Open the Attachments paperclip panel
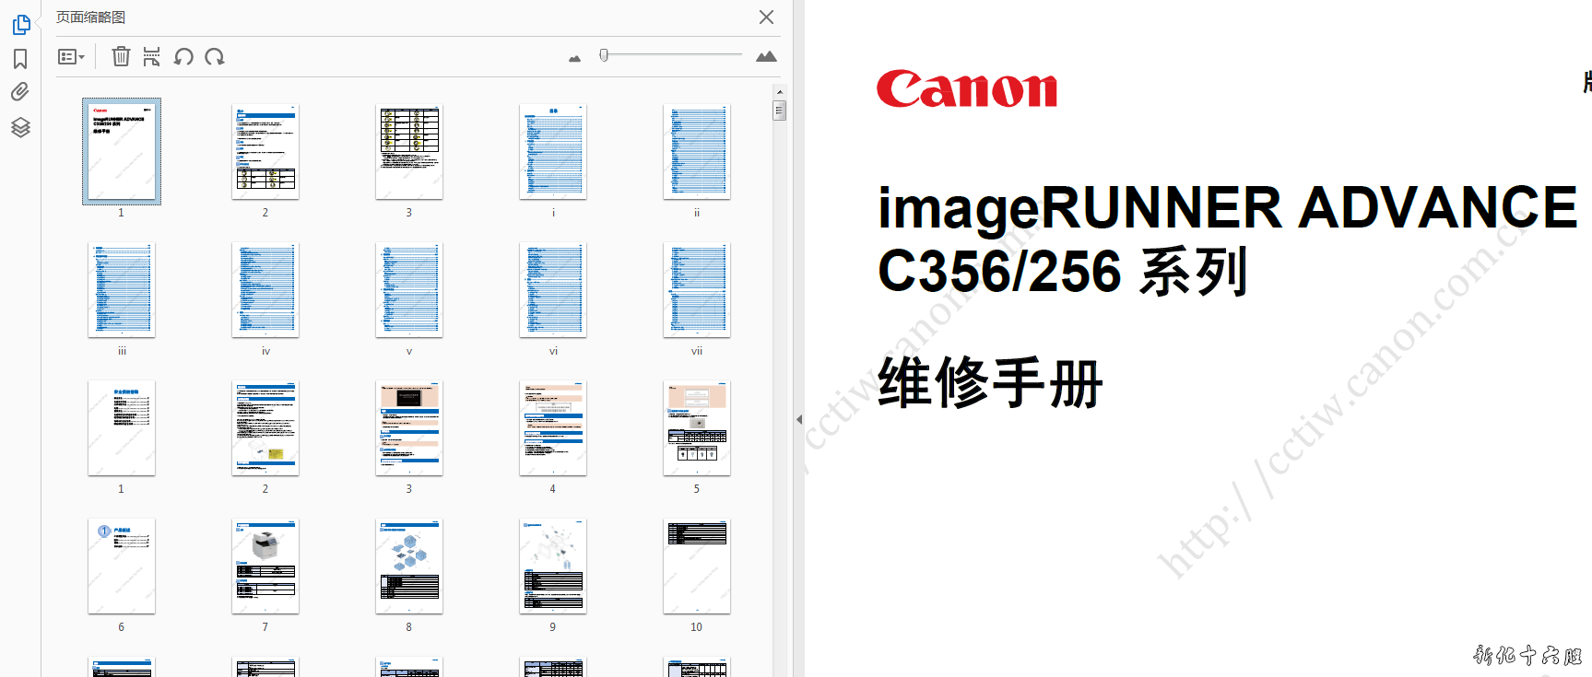This screenshot has height=677, width=1592. [20, 92]
